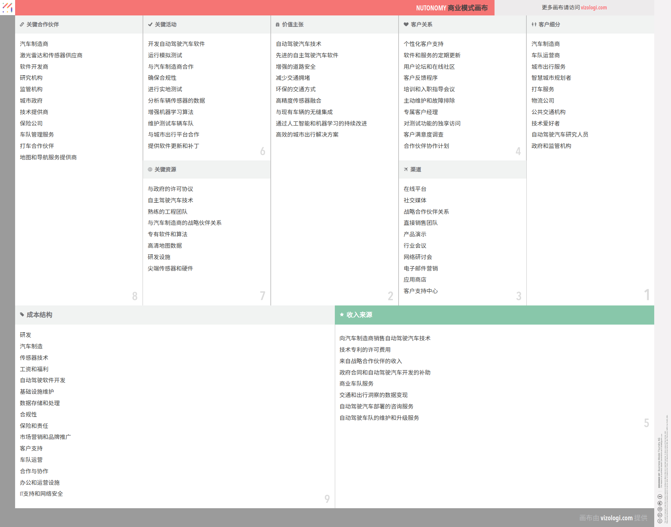Click the Vizologi logo icon at top-left
The height and width of the screenshot is (527, 671).
(7, 7)
